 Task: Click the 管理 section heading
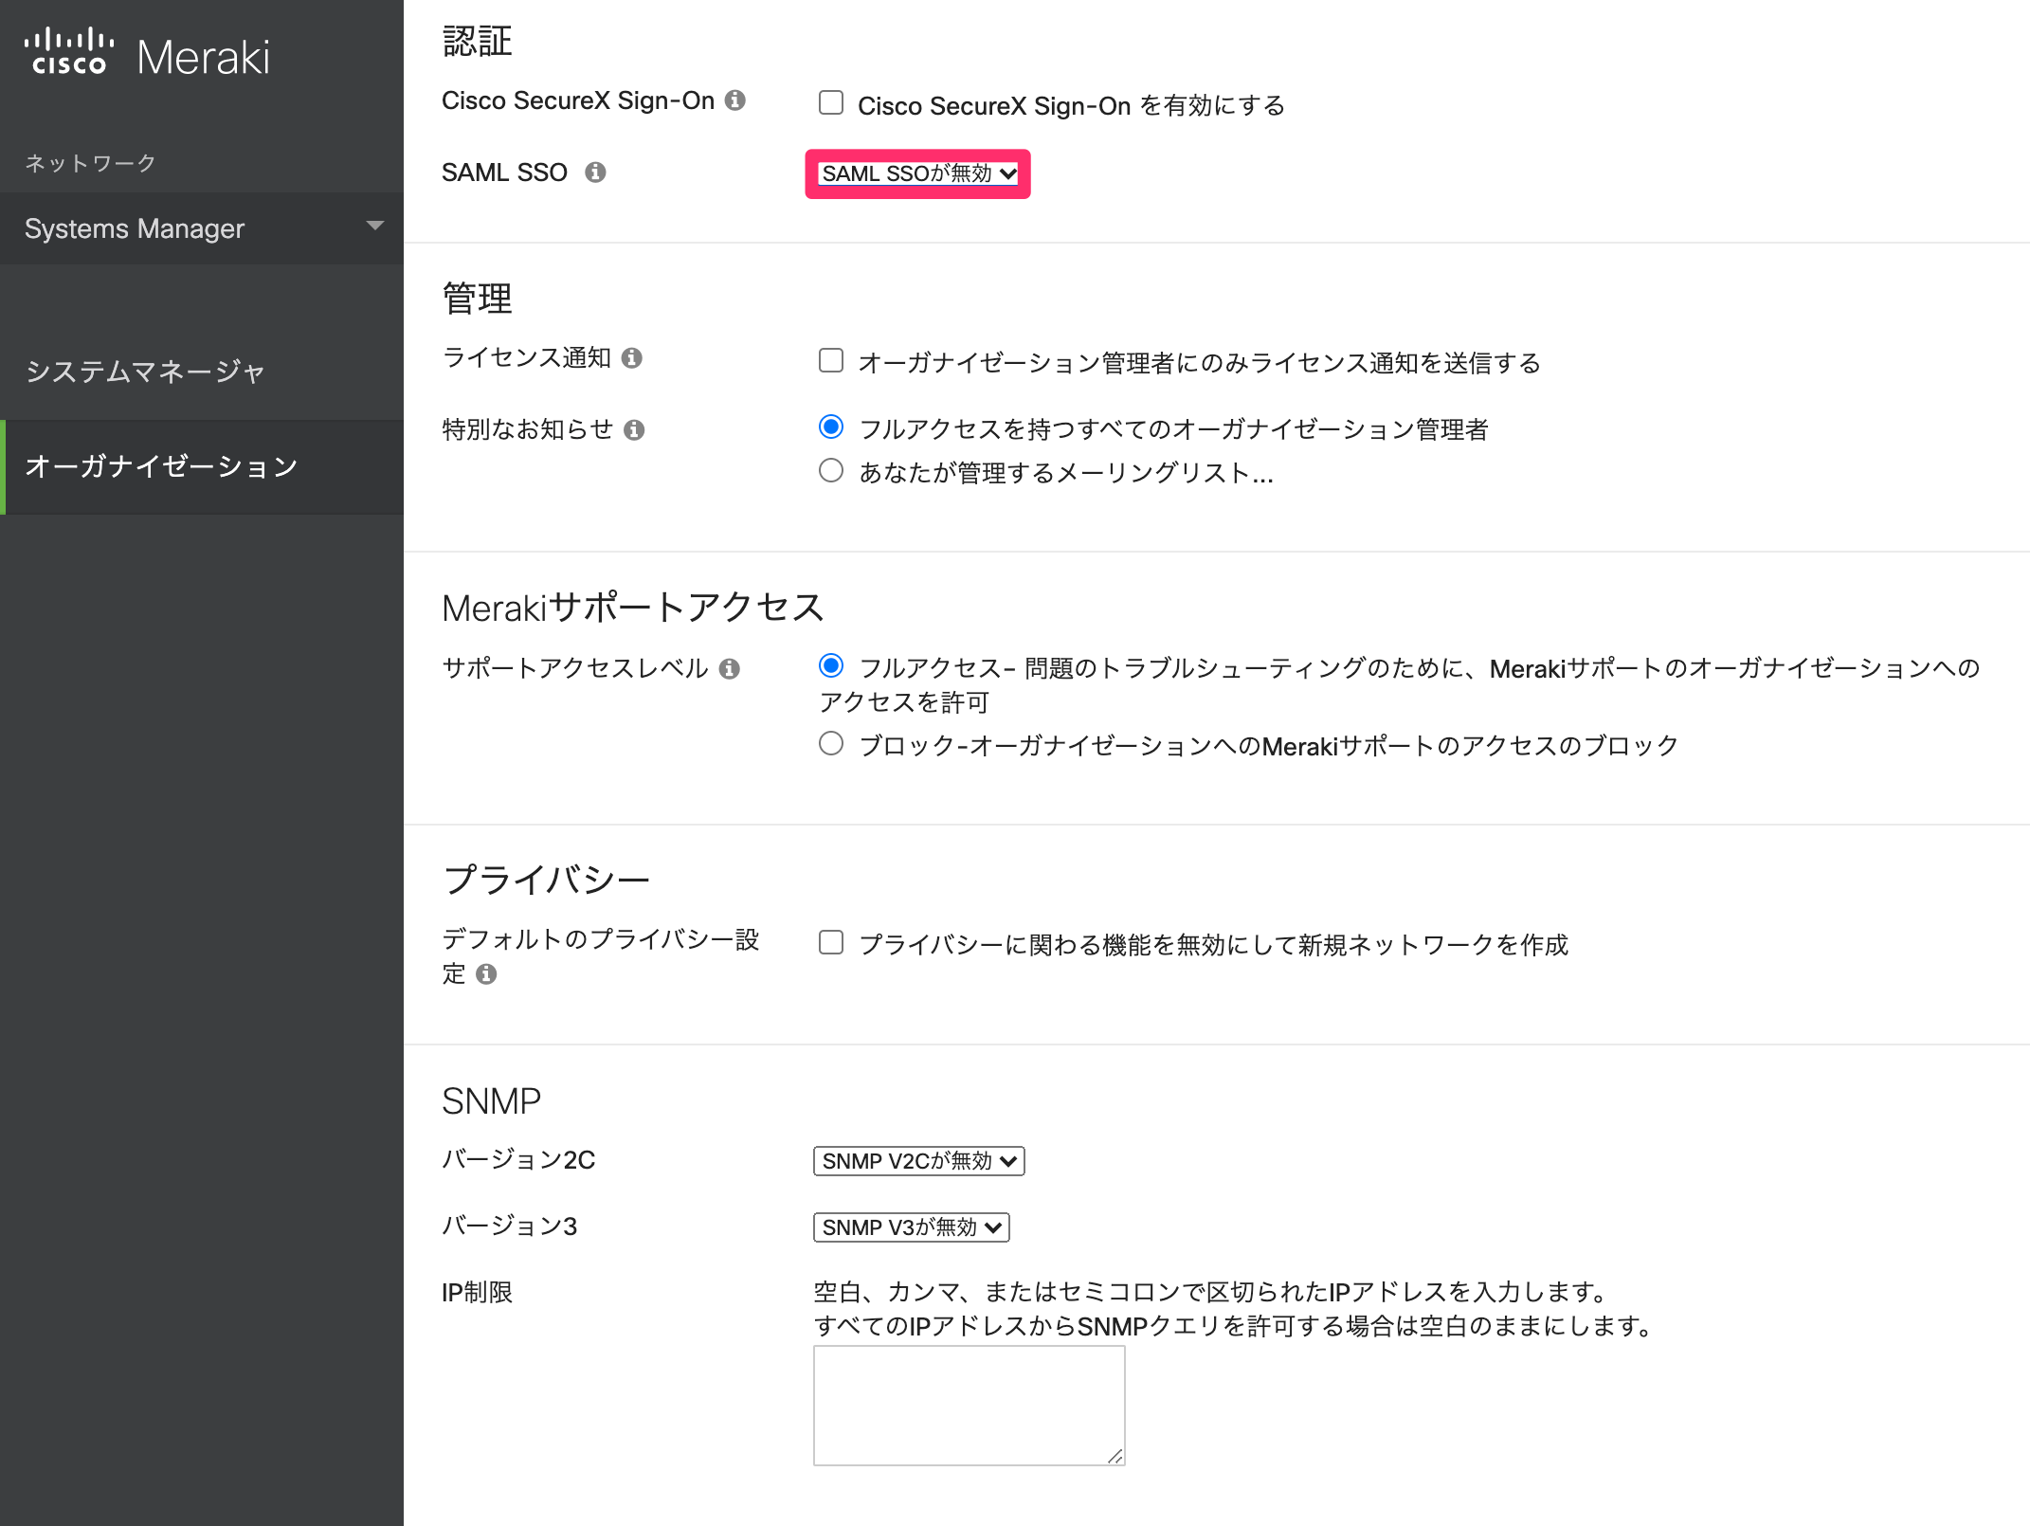[478, 299]
